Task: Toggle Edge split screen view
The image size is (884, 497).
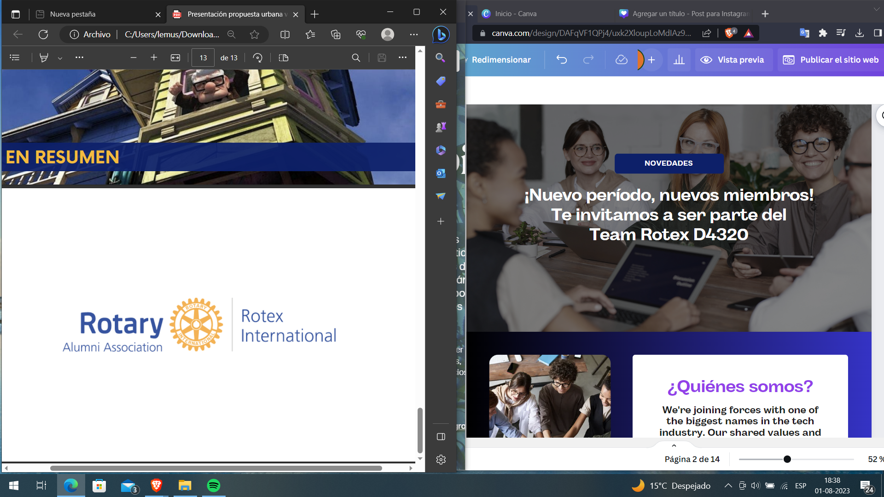Action: (x=285, y=35)
